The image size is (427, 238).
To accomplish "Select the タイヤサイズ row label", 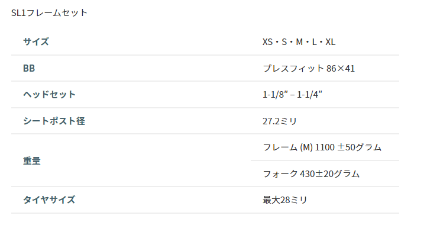I will pyautogui.click(x=49, y=200).
